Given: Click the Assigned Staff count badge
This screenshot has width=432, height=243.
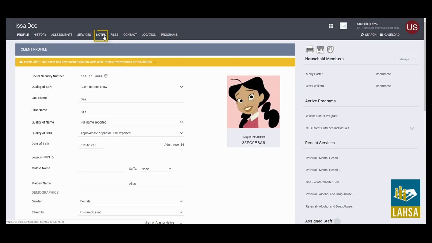Looking at the screenshot, I should tap(336, 221).
